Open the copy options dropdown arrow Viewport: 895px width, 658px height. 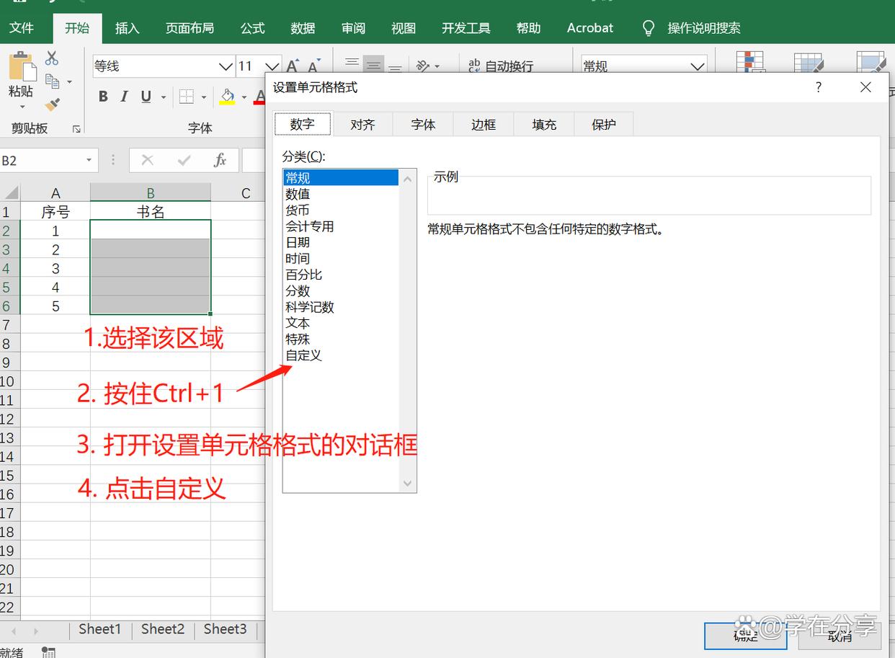point(69,82)
